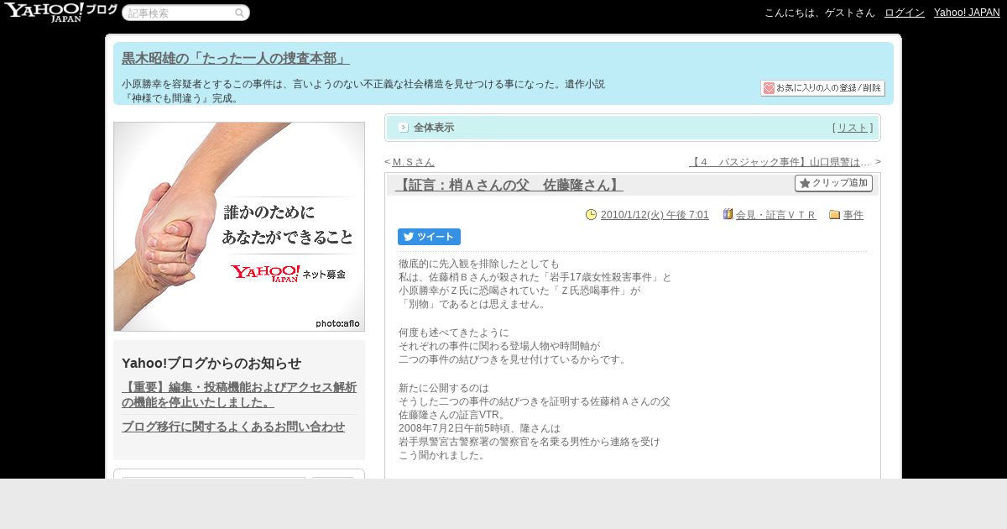This screenshot has height=529, width=1007.
Task: Open the Yahoo! ネット募金 banner image
Action: point(239,227)
